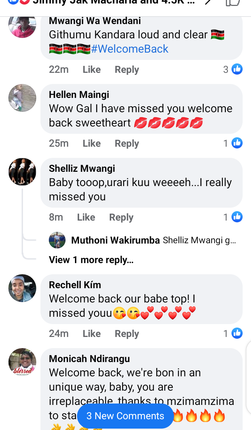Tap the thumbs-up icon in the top bar

pos(233,2)
